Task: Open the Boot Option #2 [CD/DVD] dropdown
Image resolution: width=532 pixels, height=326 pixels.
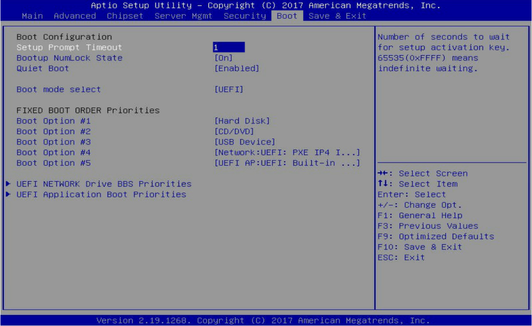Action: tap(234, 131)
